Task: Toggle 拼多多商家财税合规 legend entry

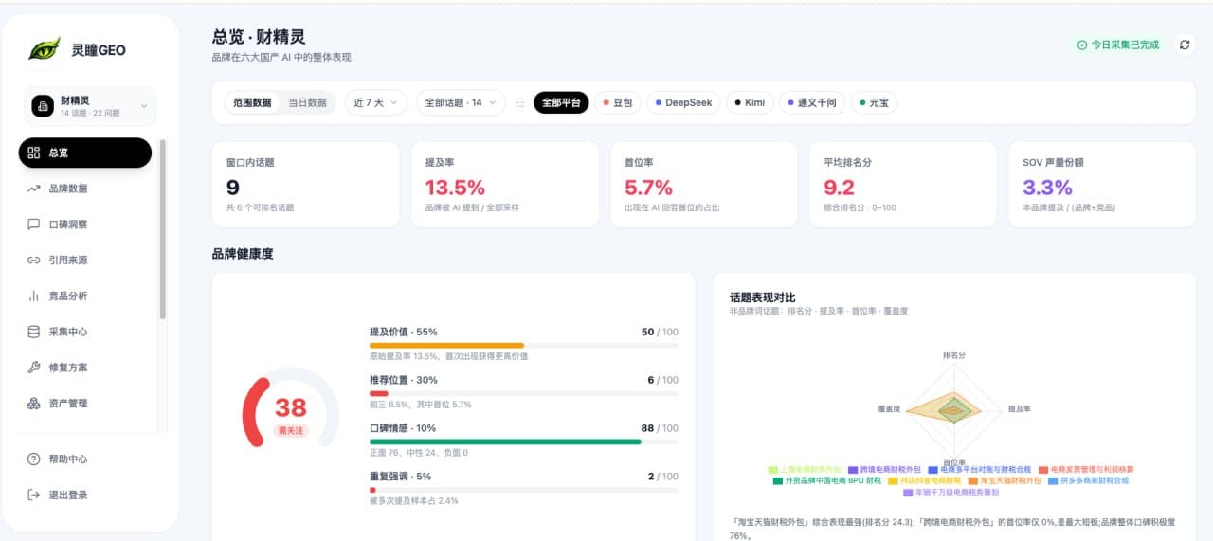Action: 1089,481
